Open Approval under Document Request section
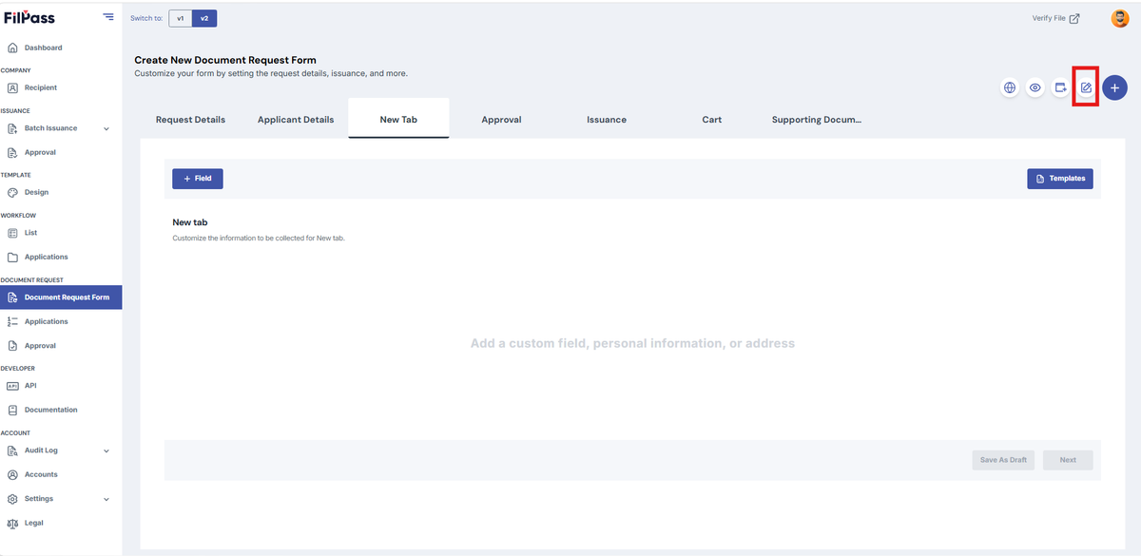The width and height of the screenshot is (1141, 556). (x=61, y=346)
